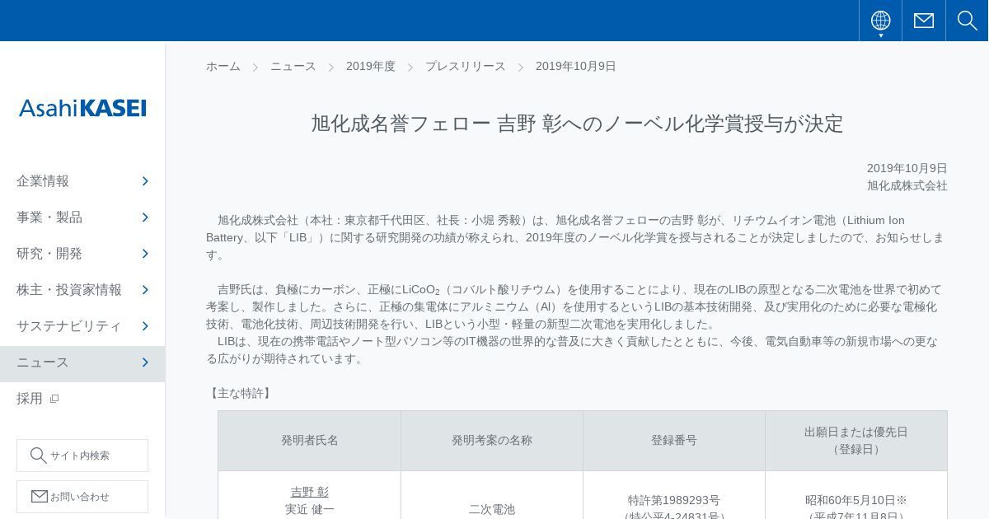Select ニュース menu item

coord(82,363)
